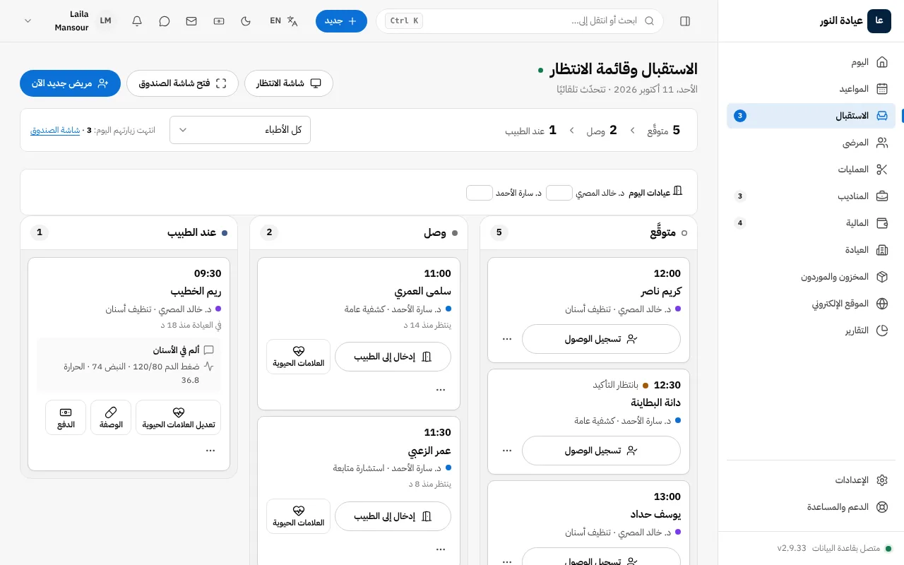904x565 pixels.
Task: Open العلامات الحيوية for سلمى العمري
Action: click(x=298, y=357)
